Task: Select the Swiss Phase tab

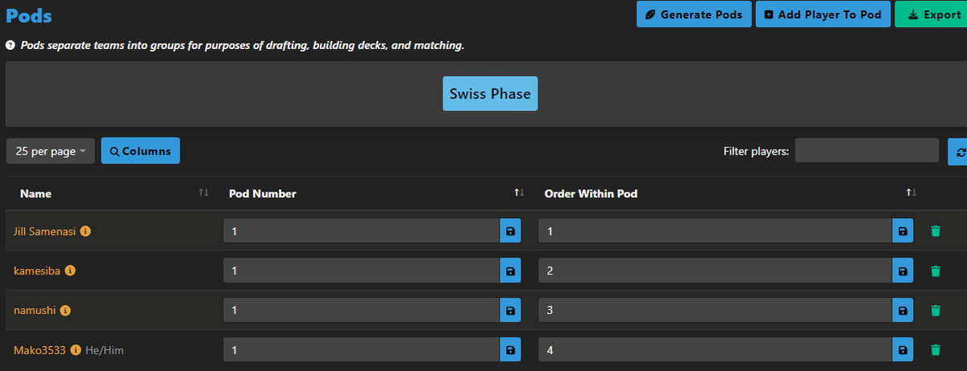Action: [490, 93]
